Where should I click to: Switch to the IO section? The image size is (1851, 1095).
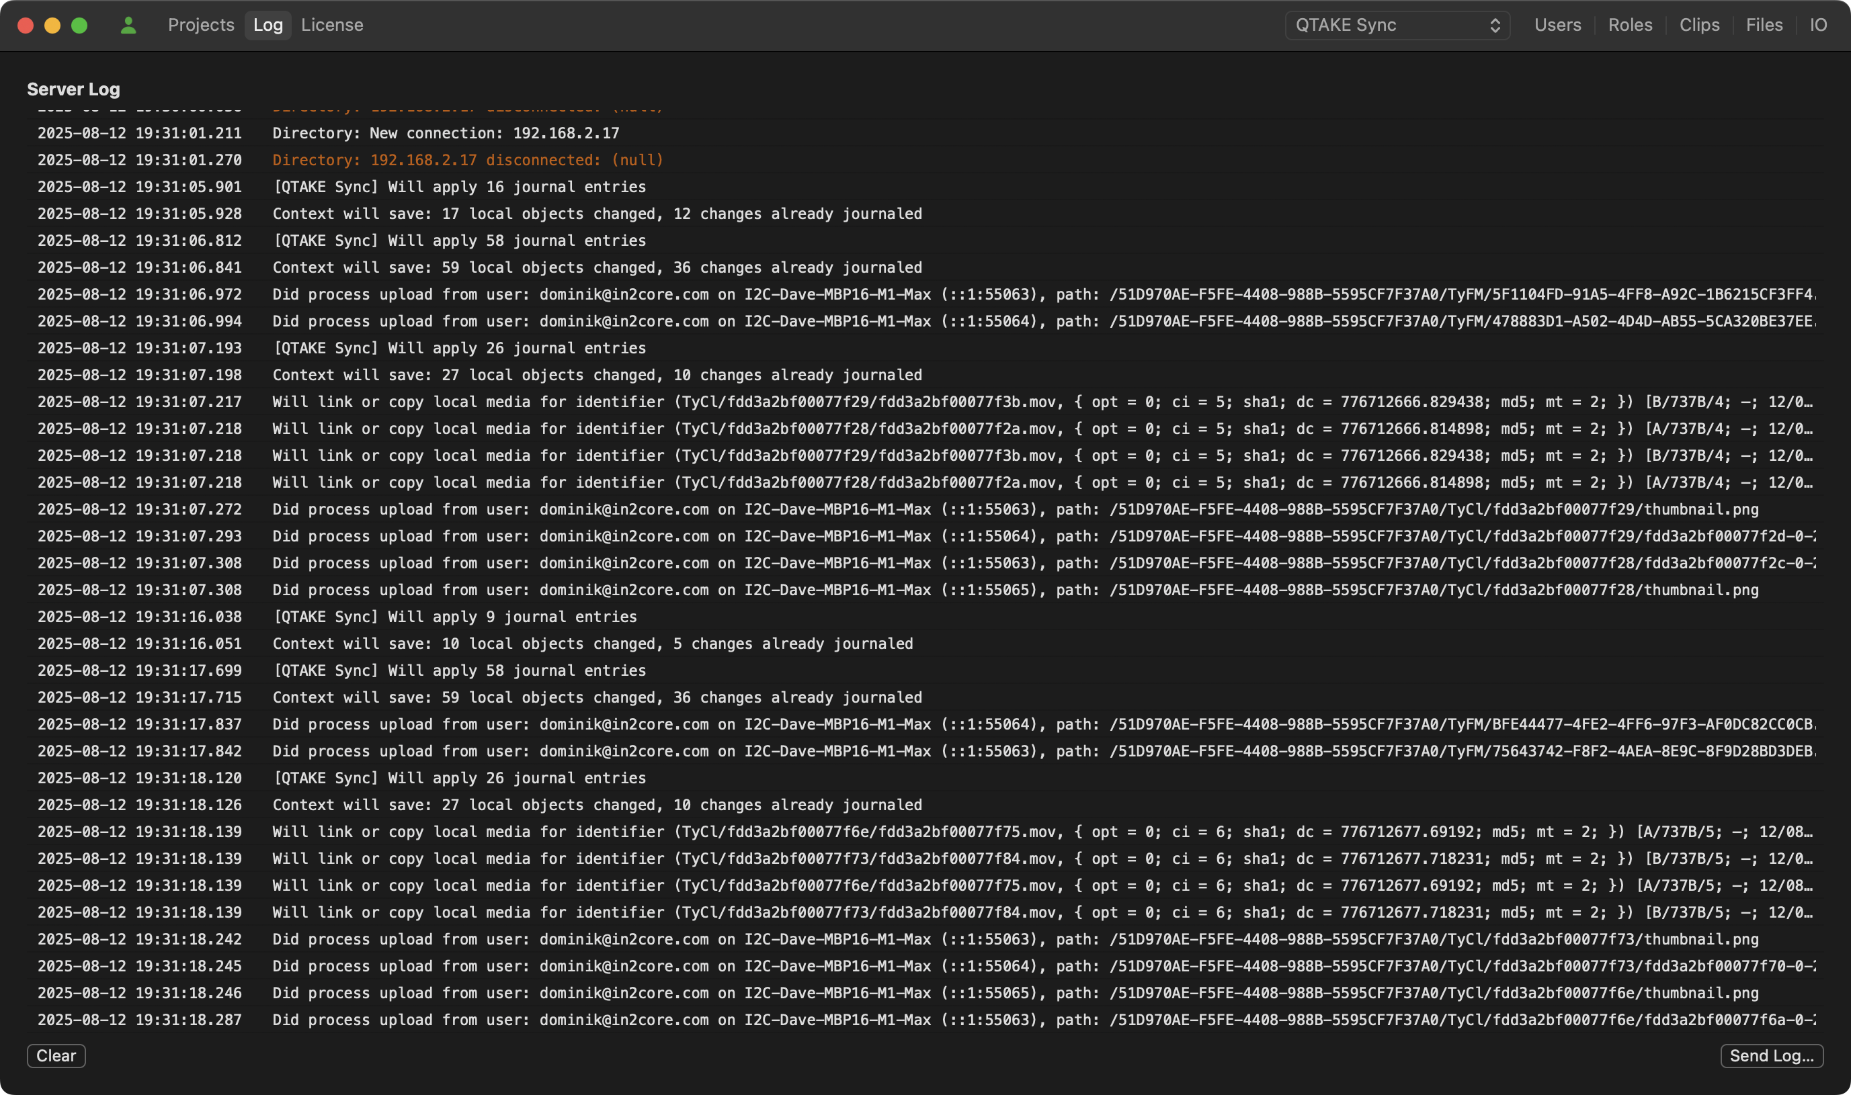coord(1818,25)
